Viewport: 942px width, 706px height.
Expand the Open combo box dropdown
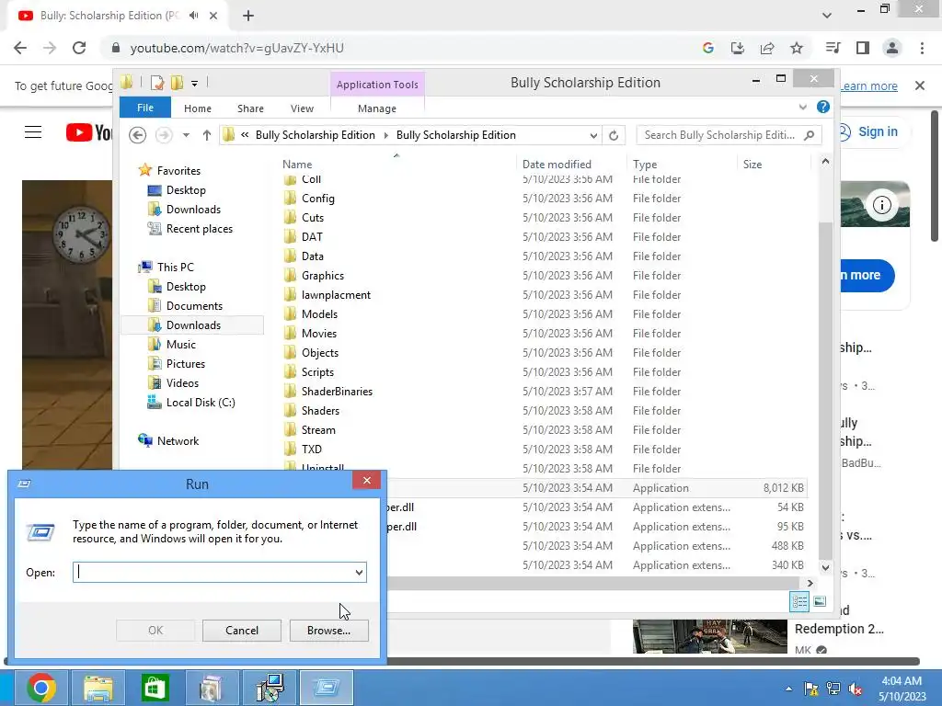point(359,572)
